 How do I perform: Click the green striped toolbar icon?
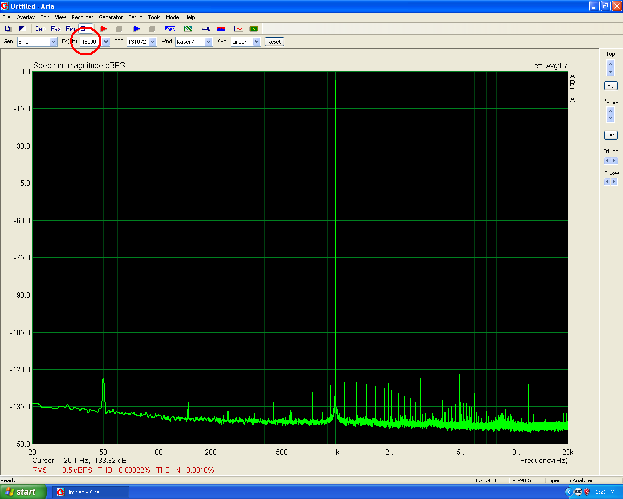(188, 29)
